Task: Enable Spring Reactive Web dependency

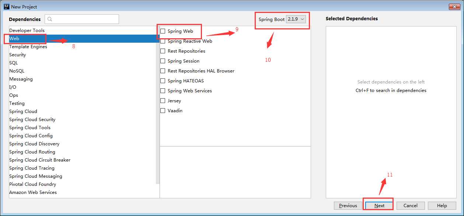Action: pyautogui.click(x=163, y=41)
